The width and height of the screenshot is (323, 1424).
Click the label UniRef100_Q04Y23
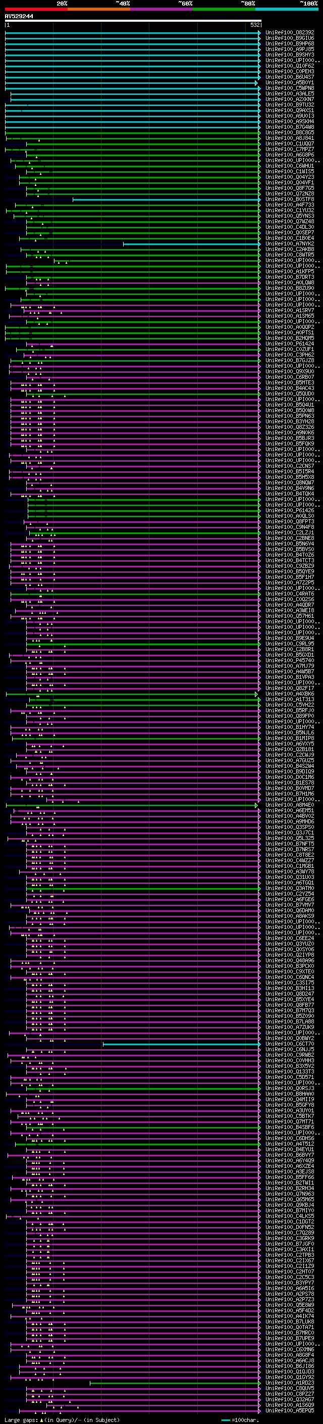point(290,177)
